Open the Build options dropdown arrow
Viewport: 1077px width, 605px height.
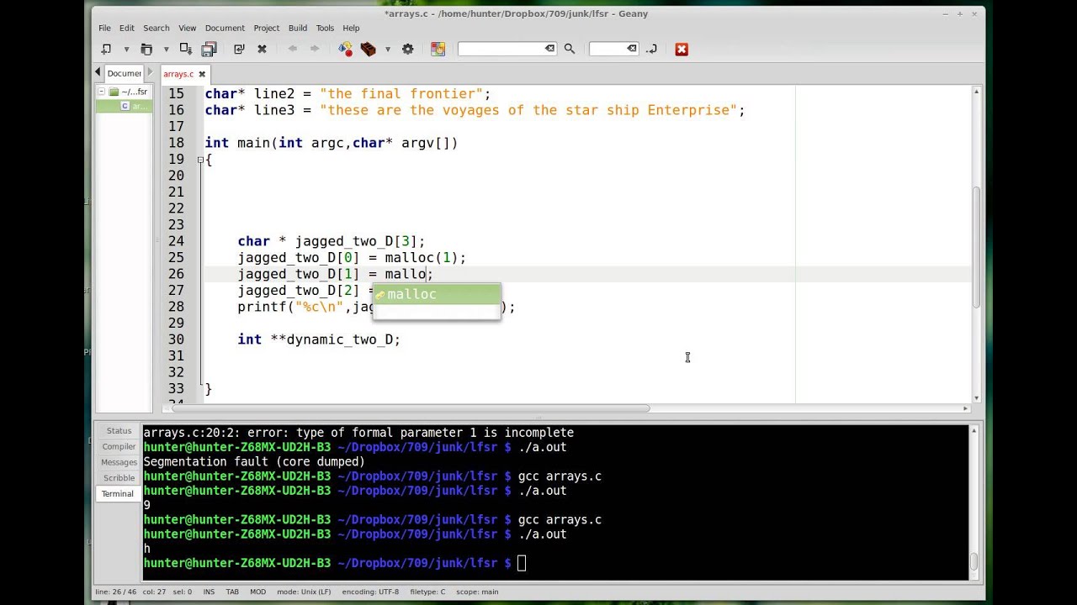click(x=387, y=50)
